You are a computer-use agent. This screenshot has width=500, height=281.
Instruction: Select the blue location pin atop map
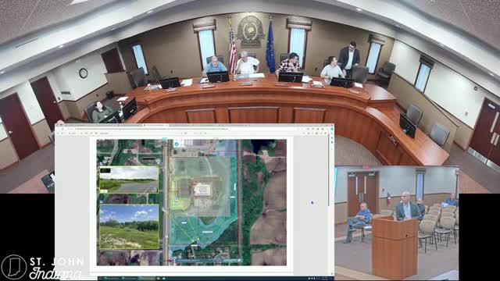(x=177, y=144)
